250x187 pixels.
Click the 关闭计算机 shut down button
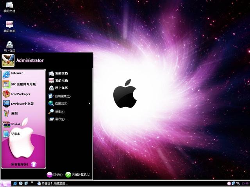78,175
